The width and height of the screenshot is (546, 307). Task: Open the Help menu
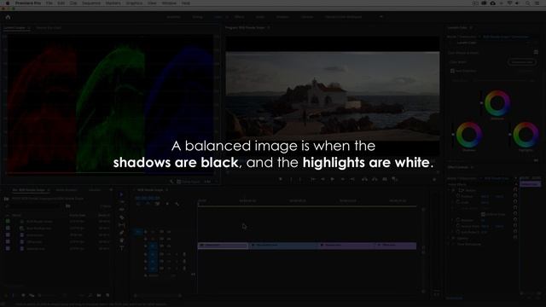pos(186,3)
